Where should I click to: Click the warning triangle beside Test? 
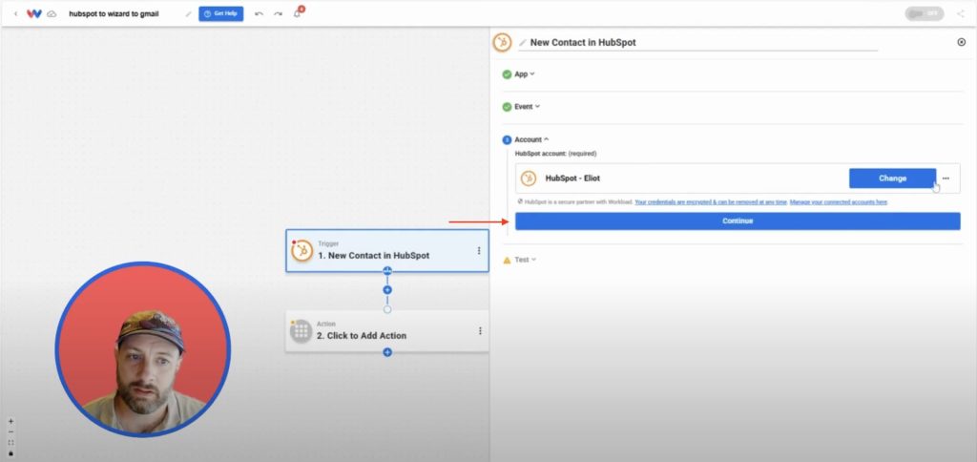pos(507,260)
